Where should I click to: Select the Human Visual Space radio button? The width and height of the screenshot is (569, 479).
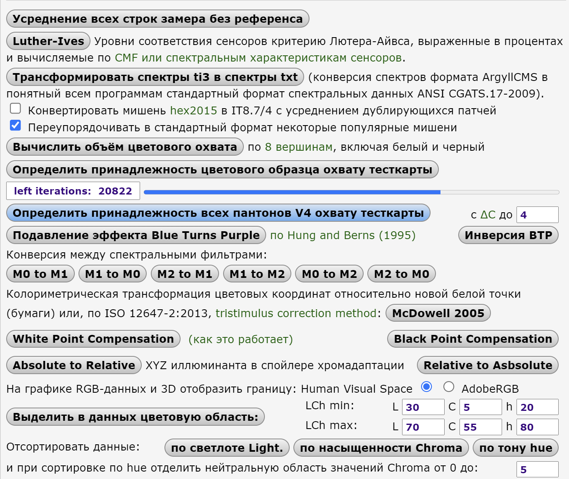pos(426,387)
